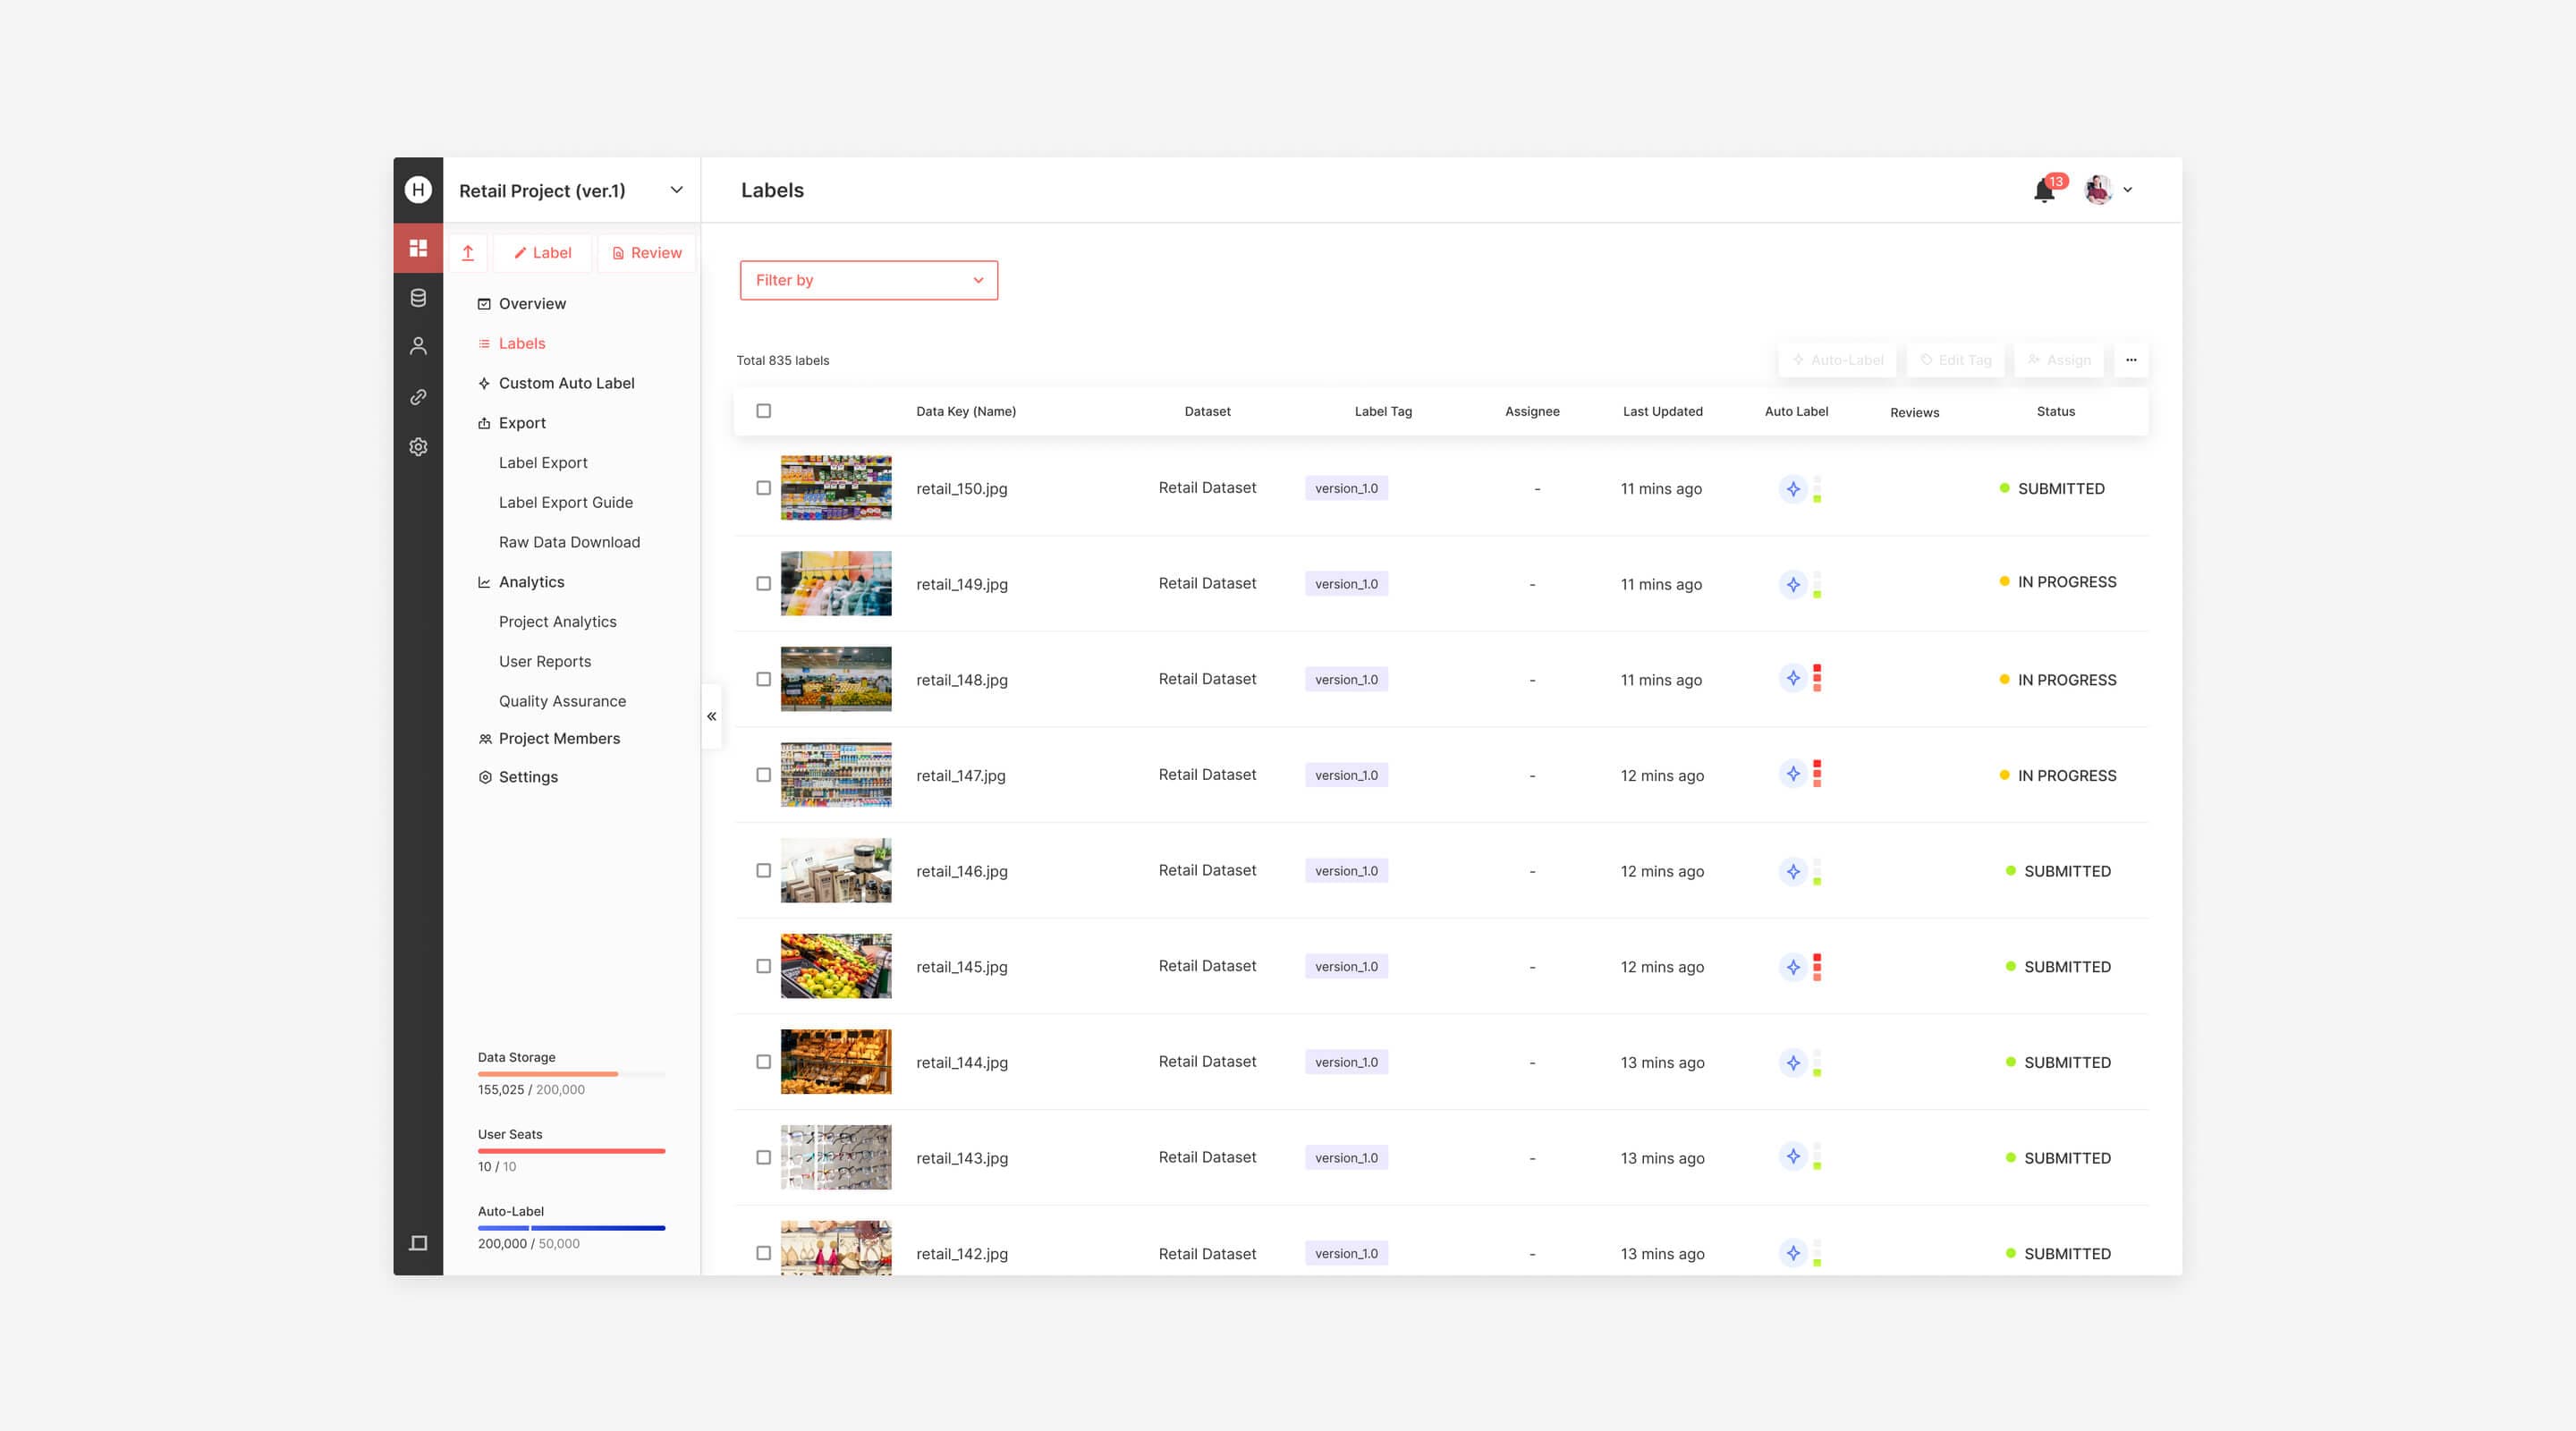Click the Status column header
Screen dimensions: 2576x1431
2055,411
